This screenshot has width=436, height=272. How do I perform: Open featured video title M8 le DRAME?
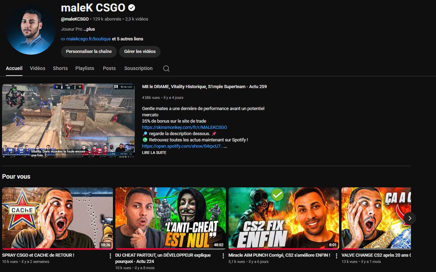click(205, 87)
